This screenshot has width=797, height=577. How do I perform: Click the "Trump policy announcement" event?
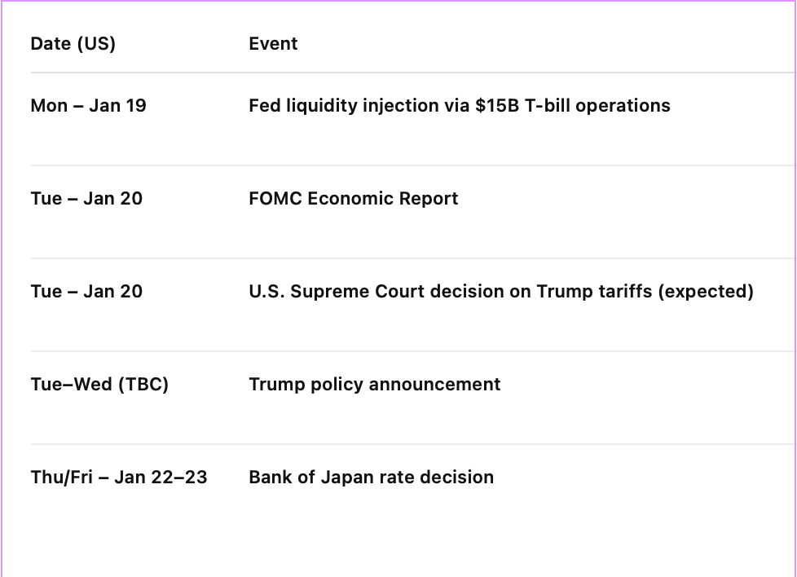coord(374,385)
